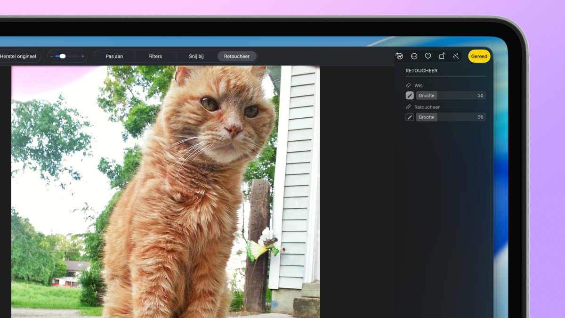Open the Filters tab
This screenshot has width=565, height=318.
(155, 56)
